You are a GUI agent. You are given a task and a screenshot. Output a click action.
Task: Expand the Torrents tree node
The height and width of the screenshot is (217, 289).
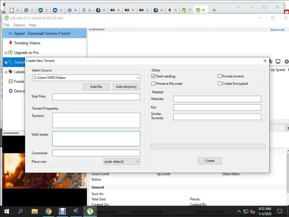[x=6, y=62]
